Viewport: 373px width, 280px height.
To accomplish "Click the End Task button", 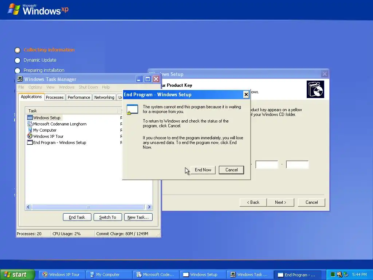I will coord(77,217).
